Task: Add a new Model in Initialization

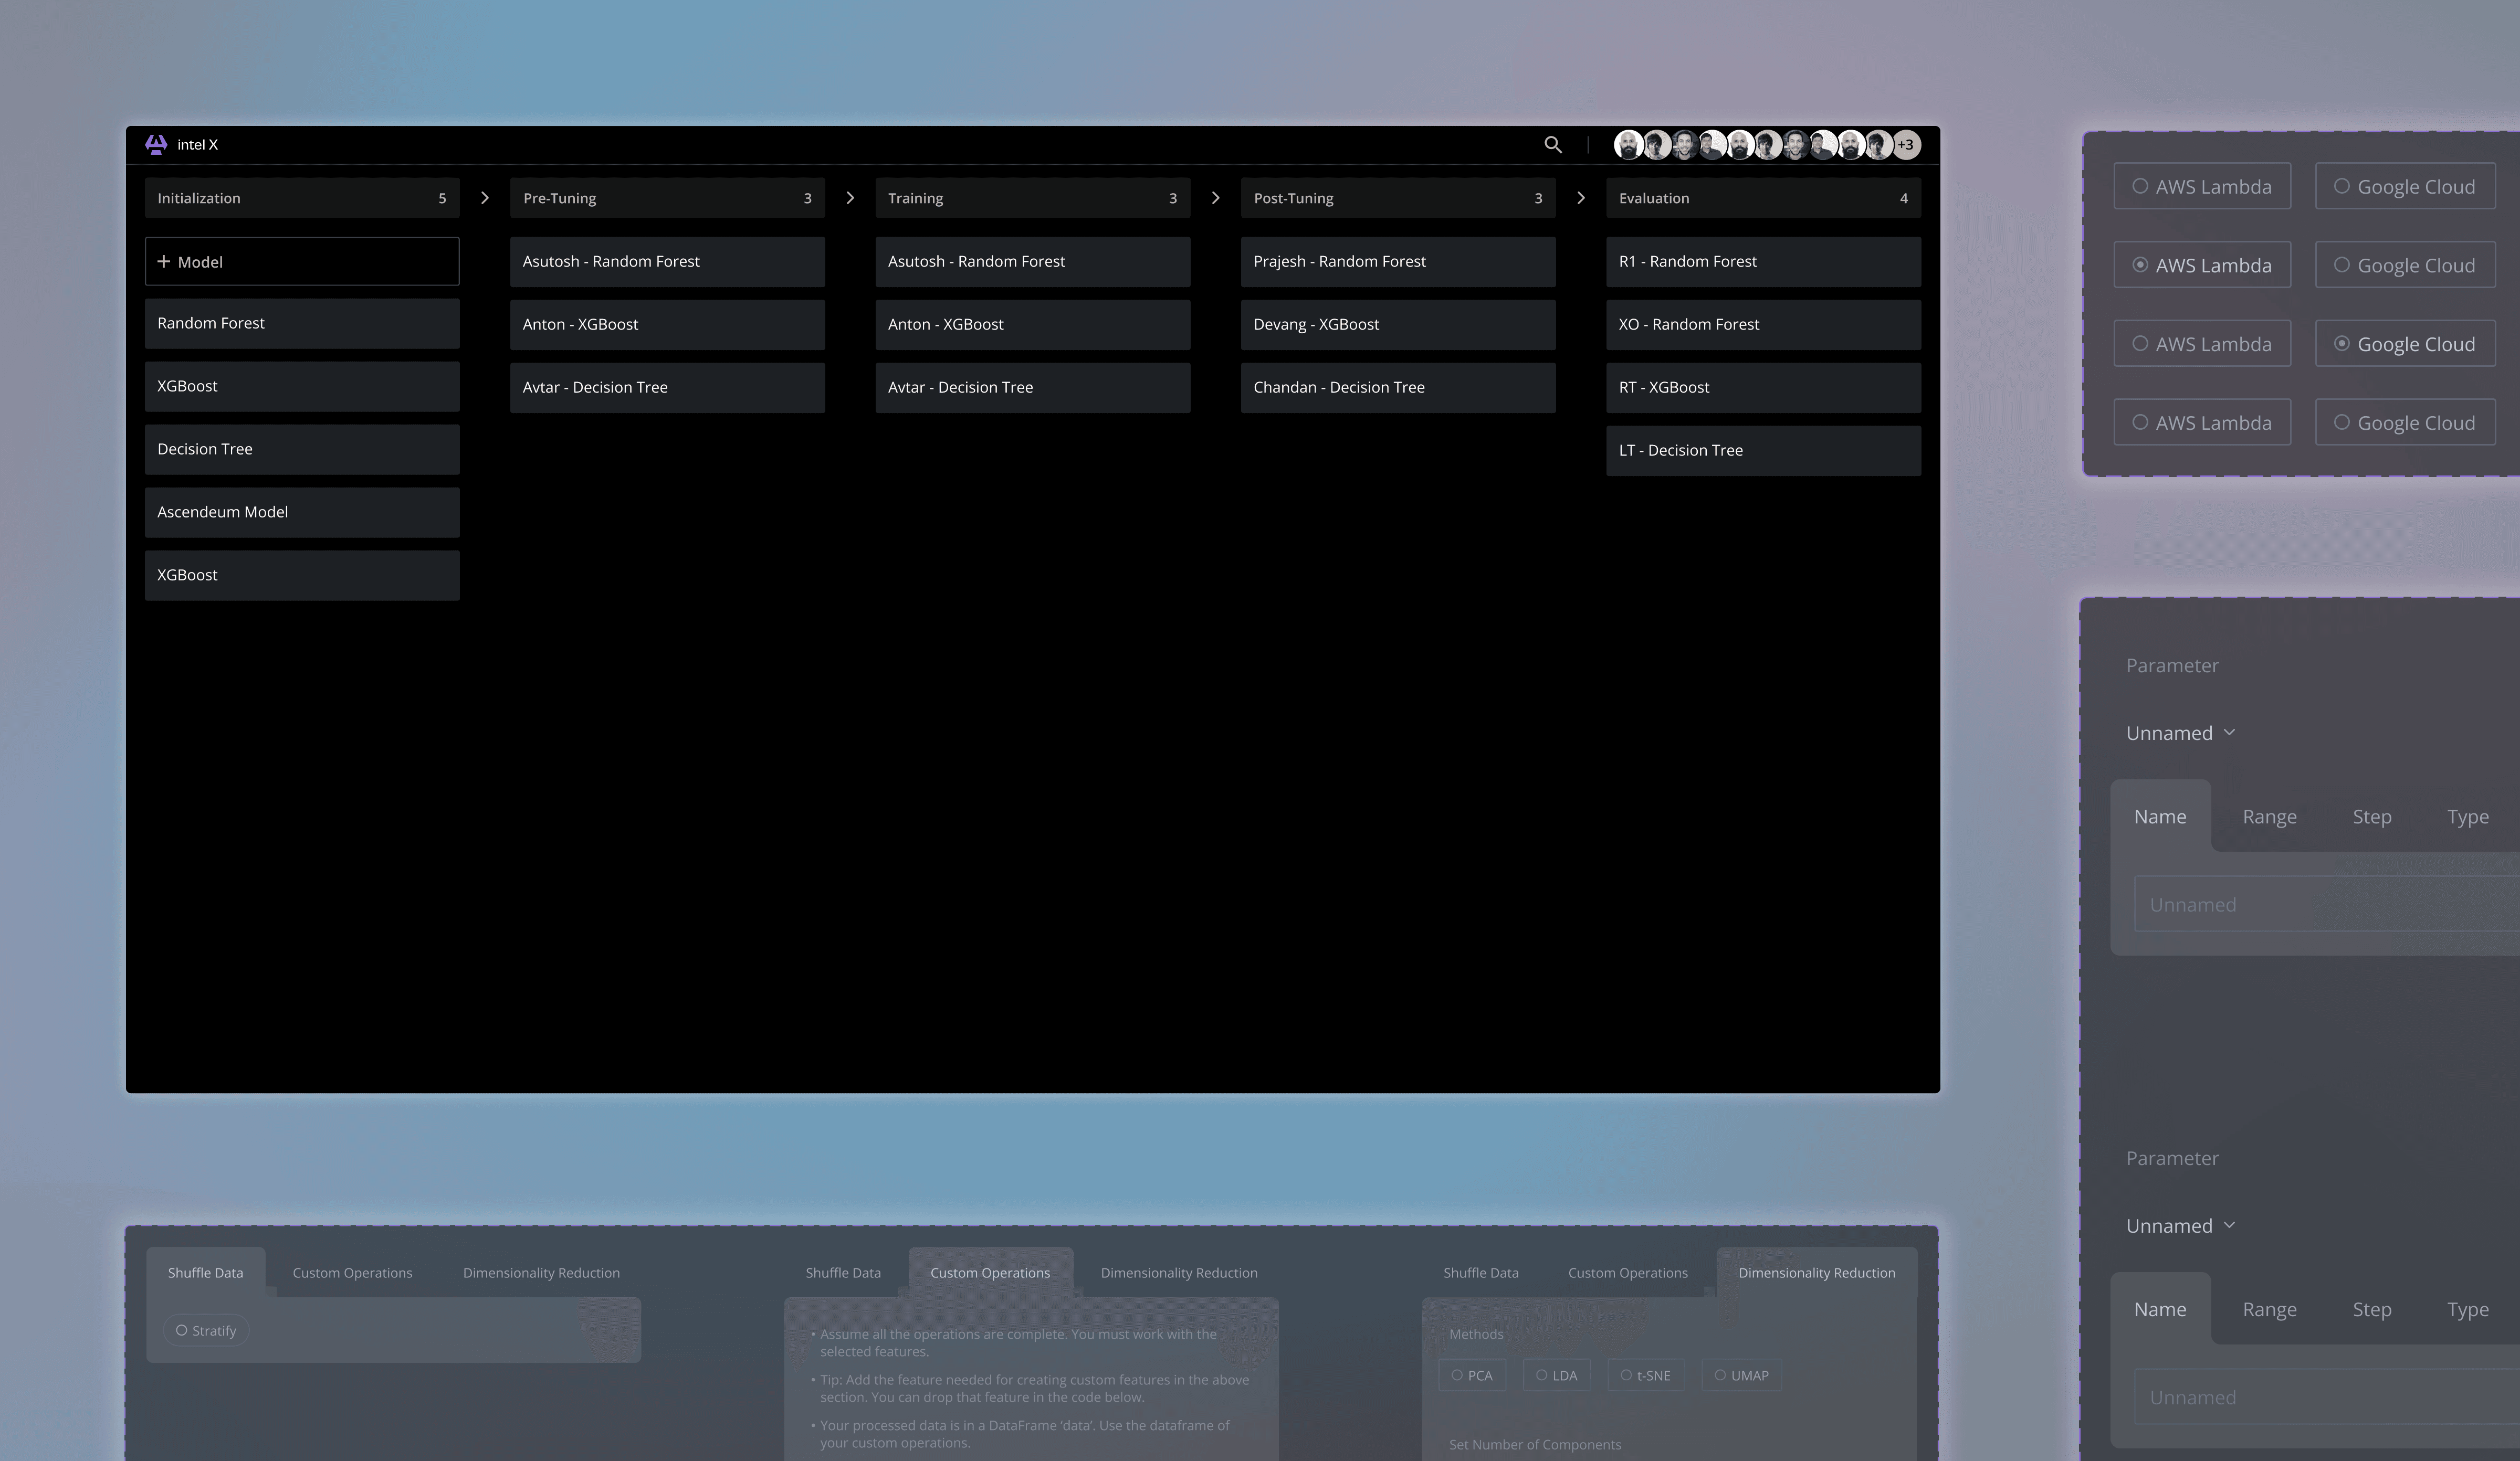Action: (301, 262)
